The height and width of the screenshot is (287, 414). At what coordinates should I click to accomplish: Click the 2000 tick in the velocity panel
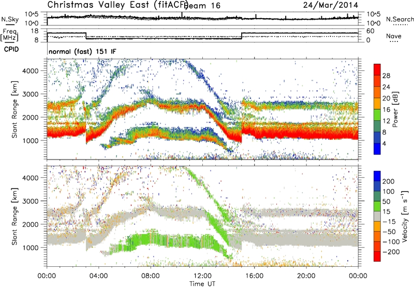(30, 224)
